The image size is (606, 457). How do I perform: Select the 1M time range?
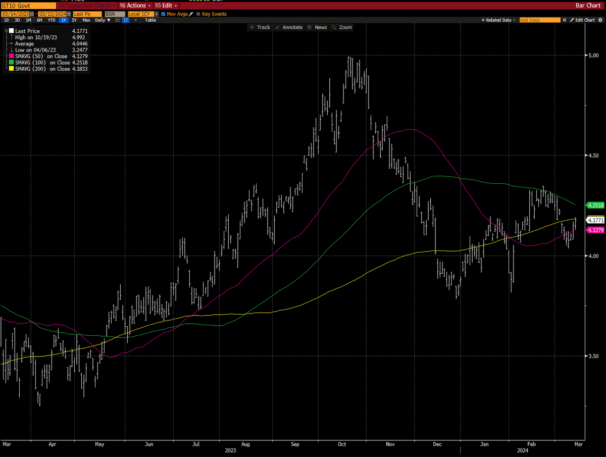28,20
